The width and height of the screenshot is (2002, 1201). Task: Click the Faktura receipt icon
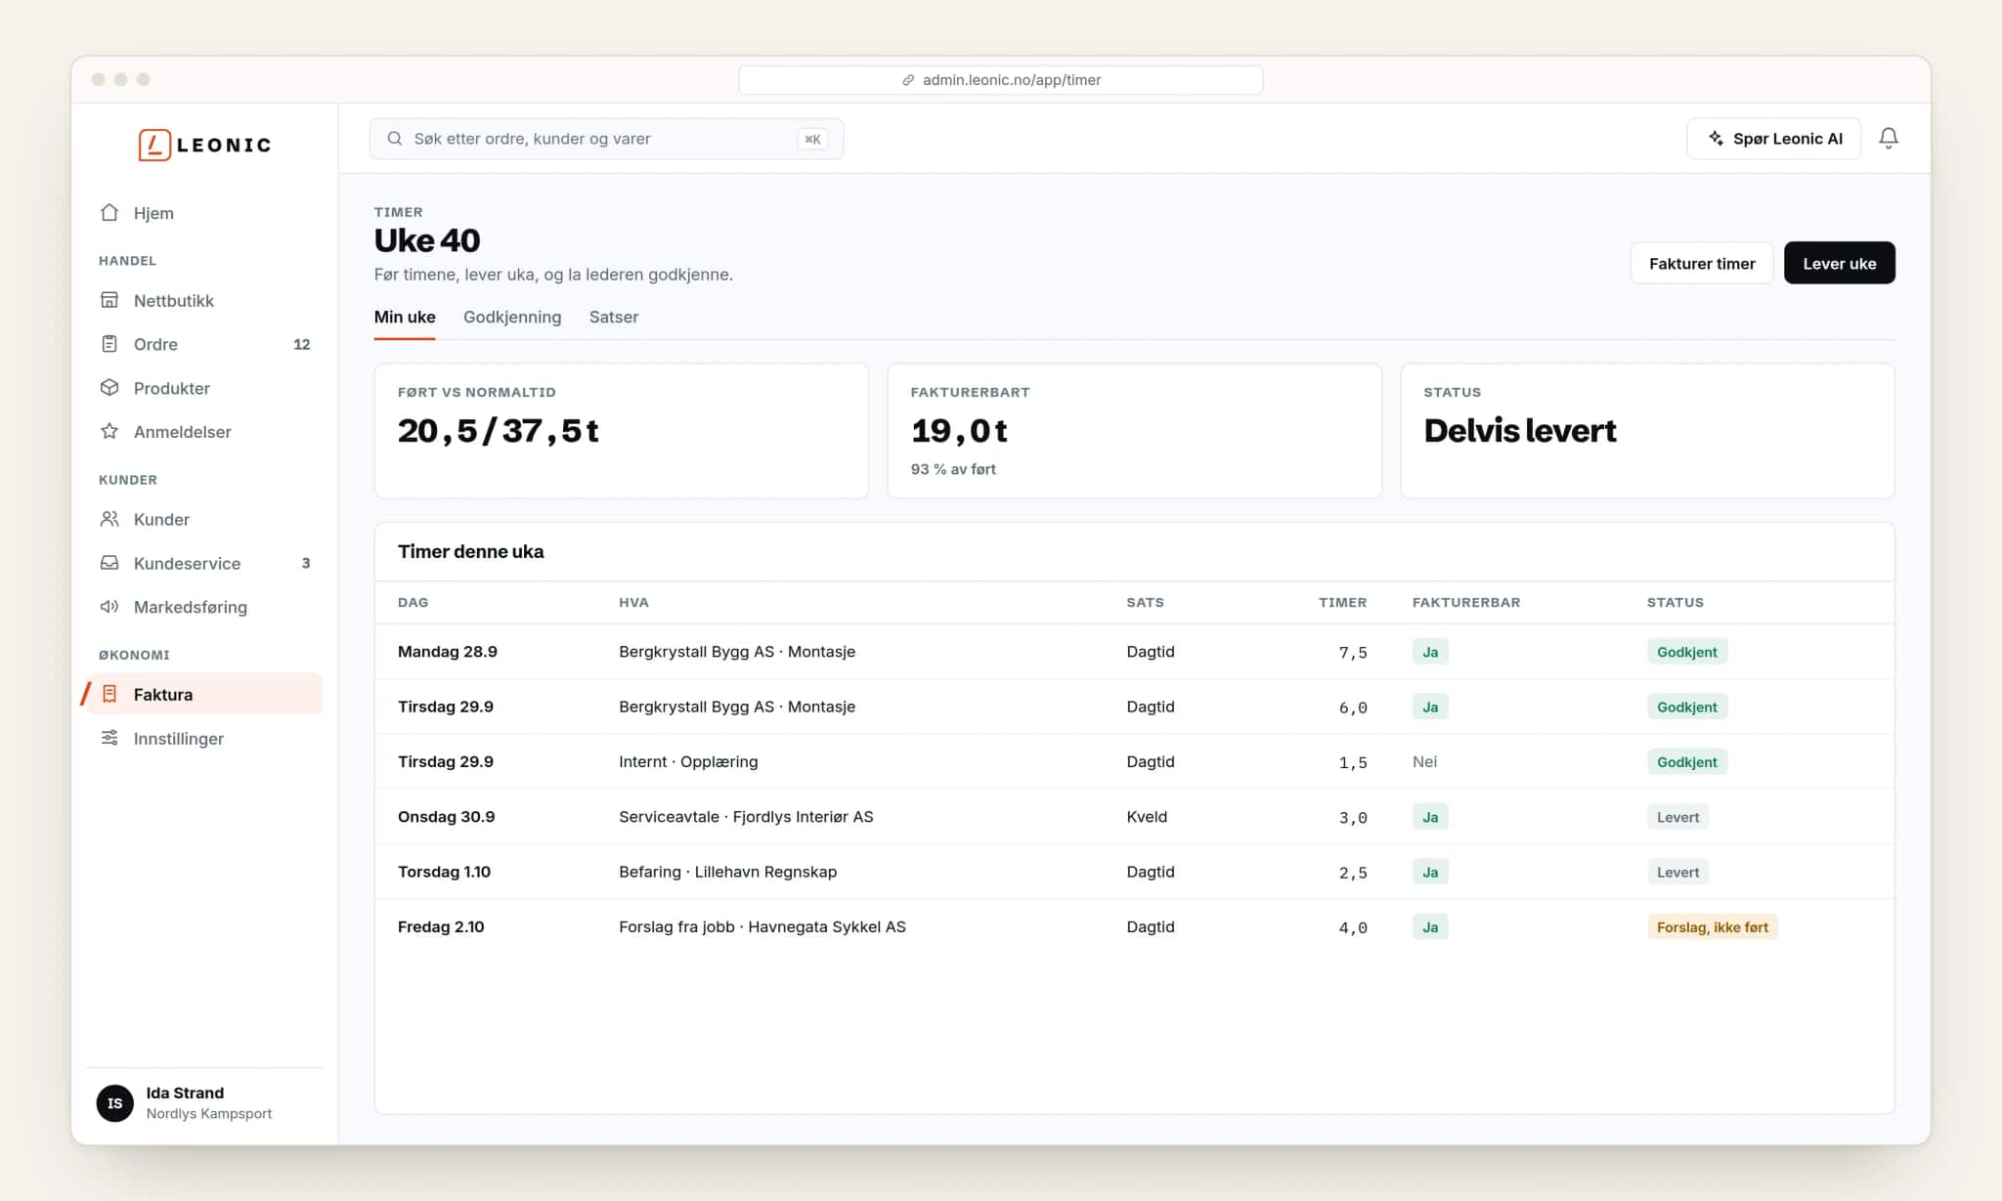pos(109,694)
